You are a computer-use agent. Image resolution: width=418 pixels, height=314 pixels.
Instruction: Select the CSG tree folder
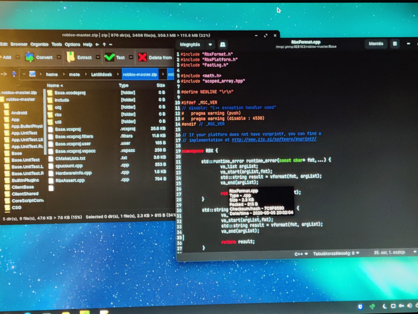(x=17, y=208)
